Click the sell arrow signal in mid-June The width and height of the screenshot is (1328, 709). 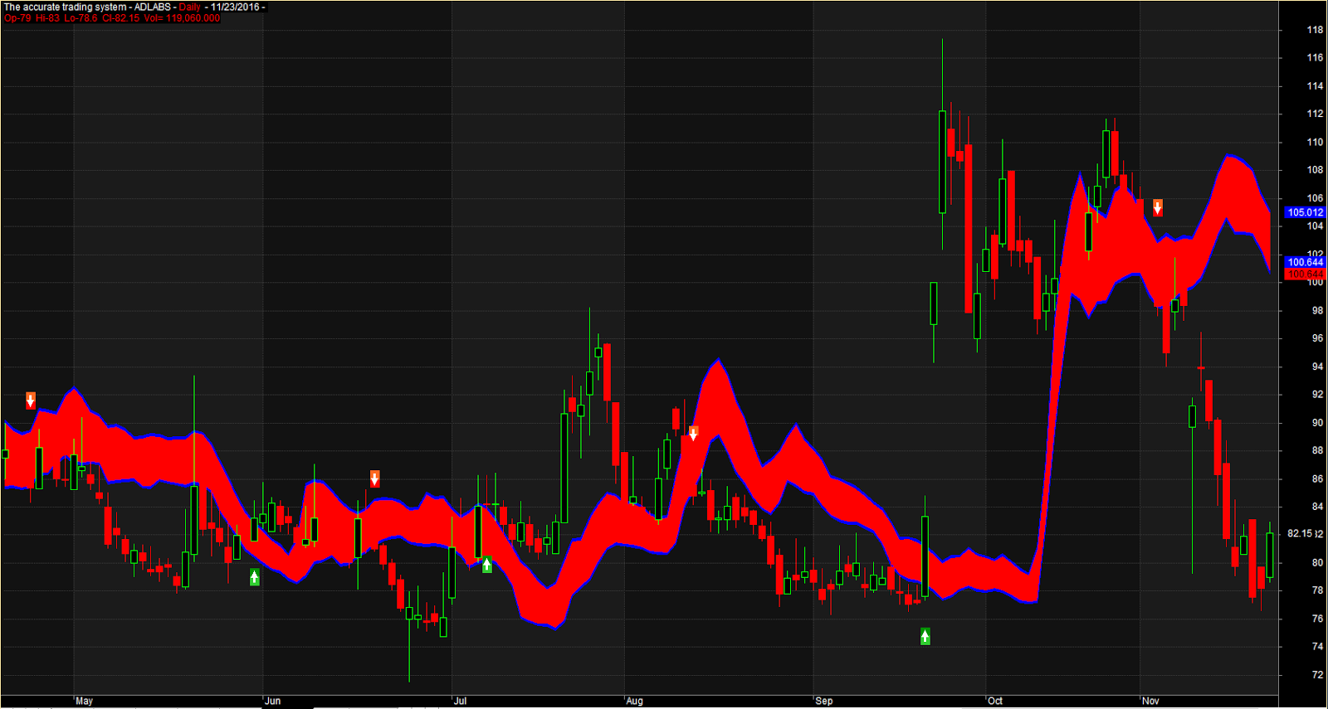(x=374, y=478)
